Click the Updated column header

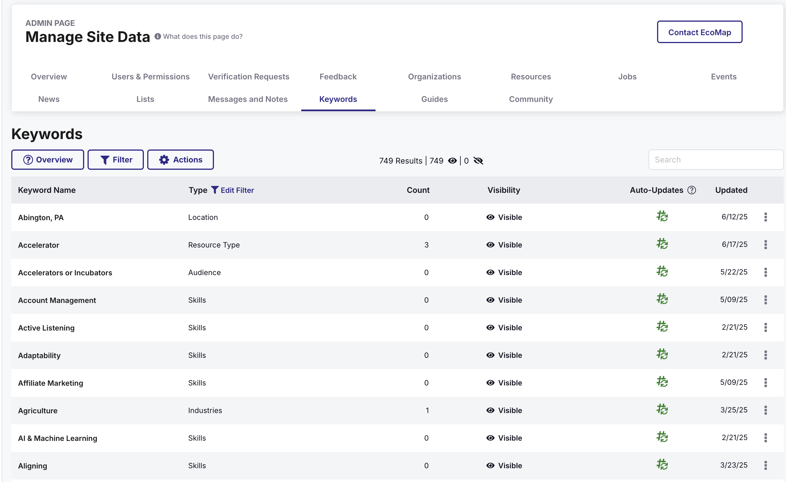[x=731, y=190]
